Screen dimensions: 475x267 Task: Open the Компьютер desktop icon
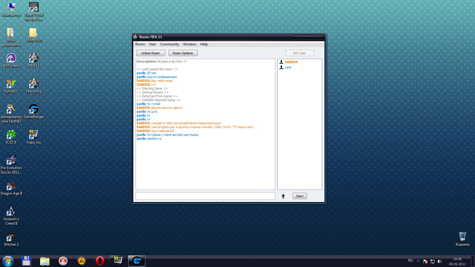tap(11, 9)
